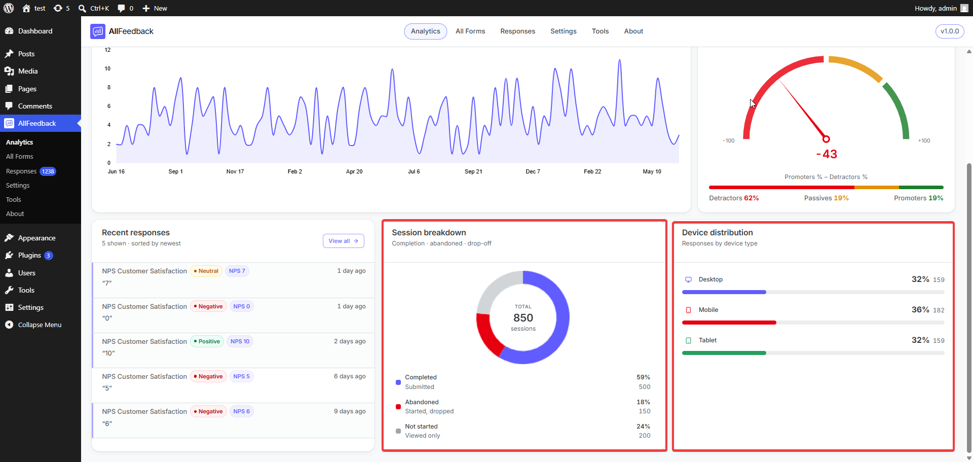Image resolution: width=973 pixels, height=462 pixels.
Task: Open the + New content menu
Action: coord(155,8)
